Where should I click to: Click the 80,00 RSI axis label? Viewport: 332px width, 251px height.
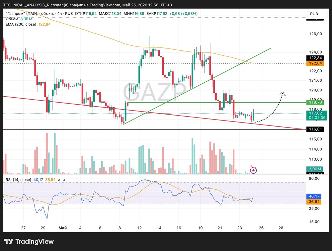(314, 178)
